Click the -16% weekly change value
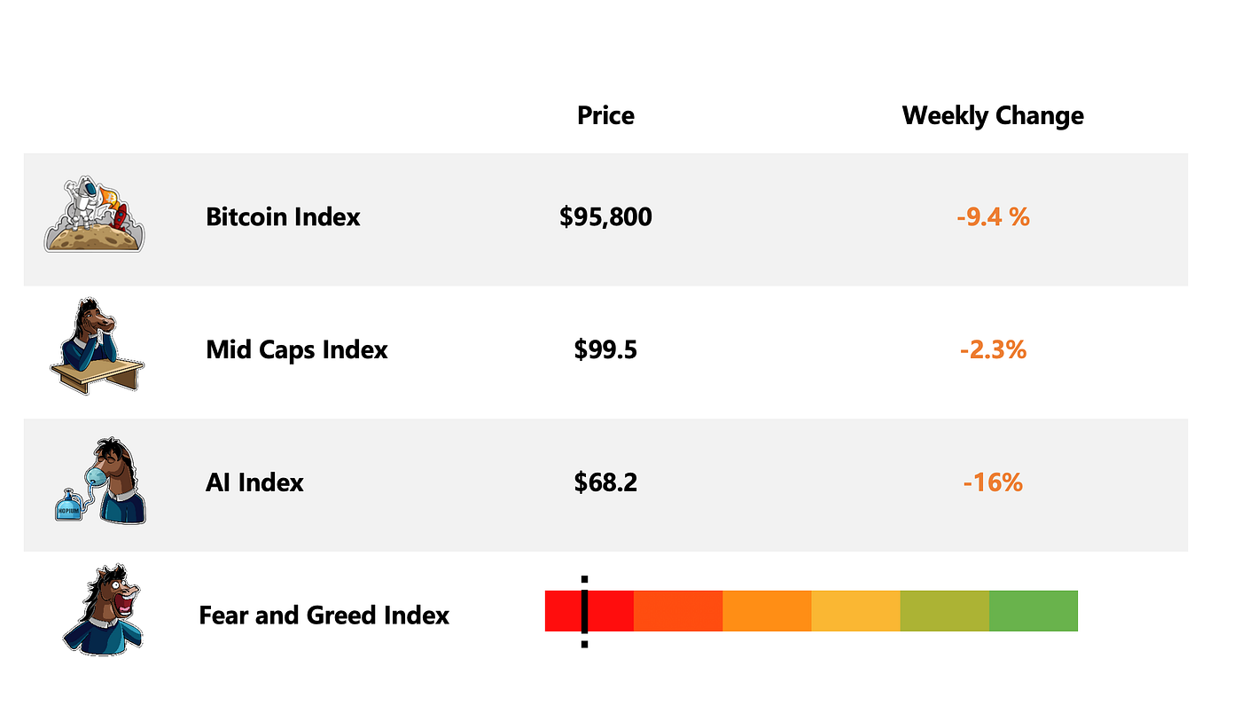This screenshot has width=1241, height=721. (993, 482)
